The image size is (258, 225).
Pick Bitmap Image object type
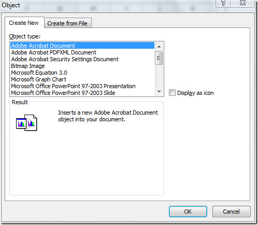[x=82, y=66]
